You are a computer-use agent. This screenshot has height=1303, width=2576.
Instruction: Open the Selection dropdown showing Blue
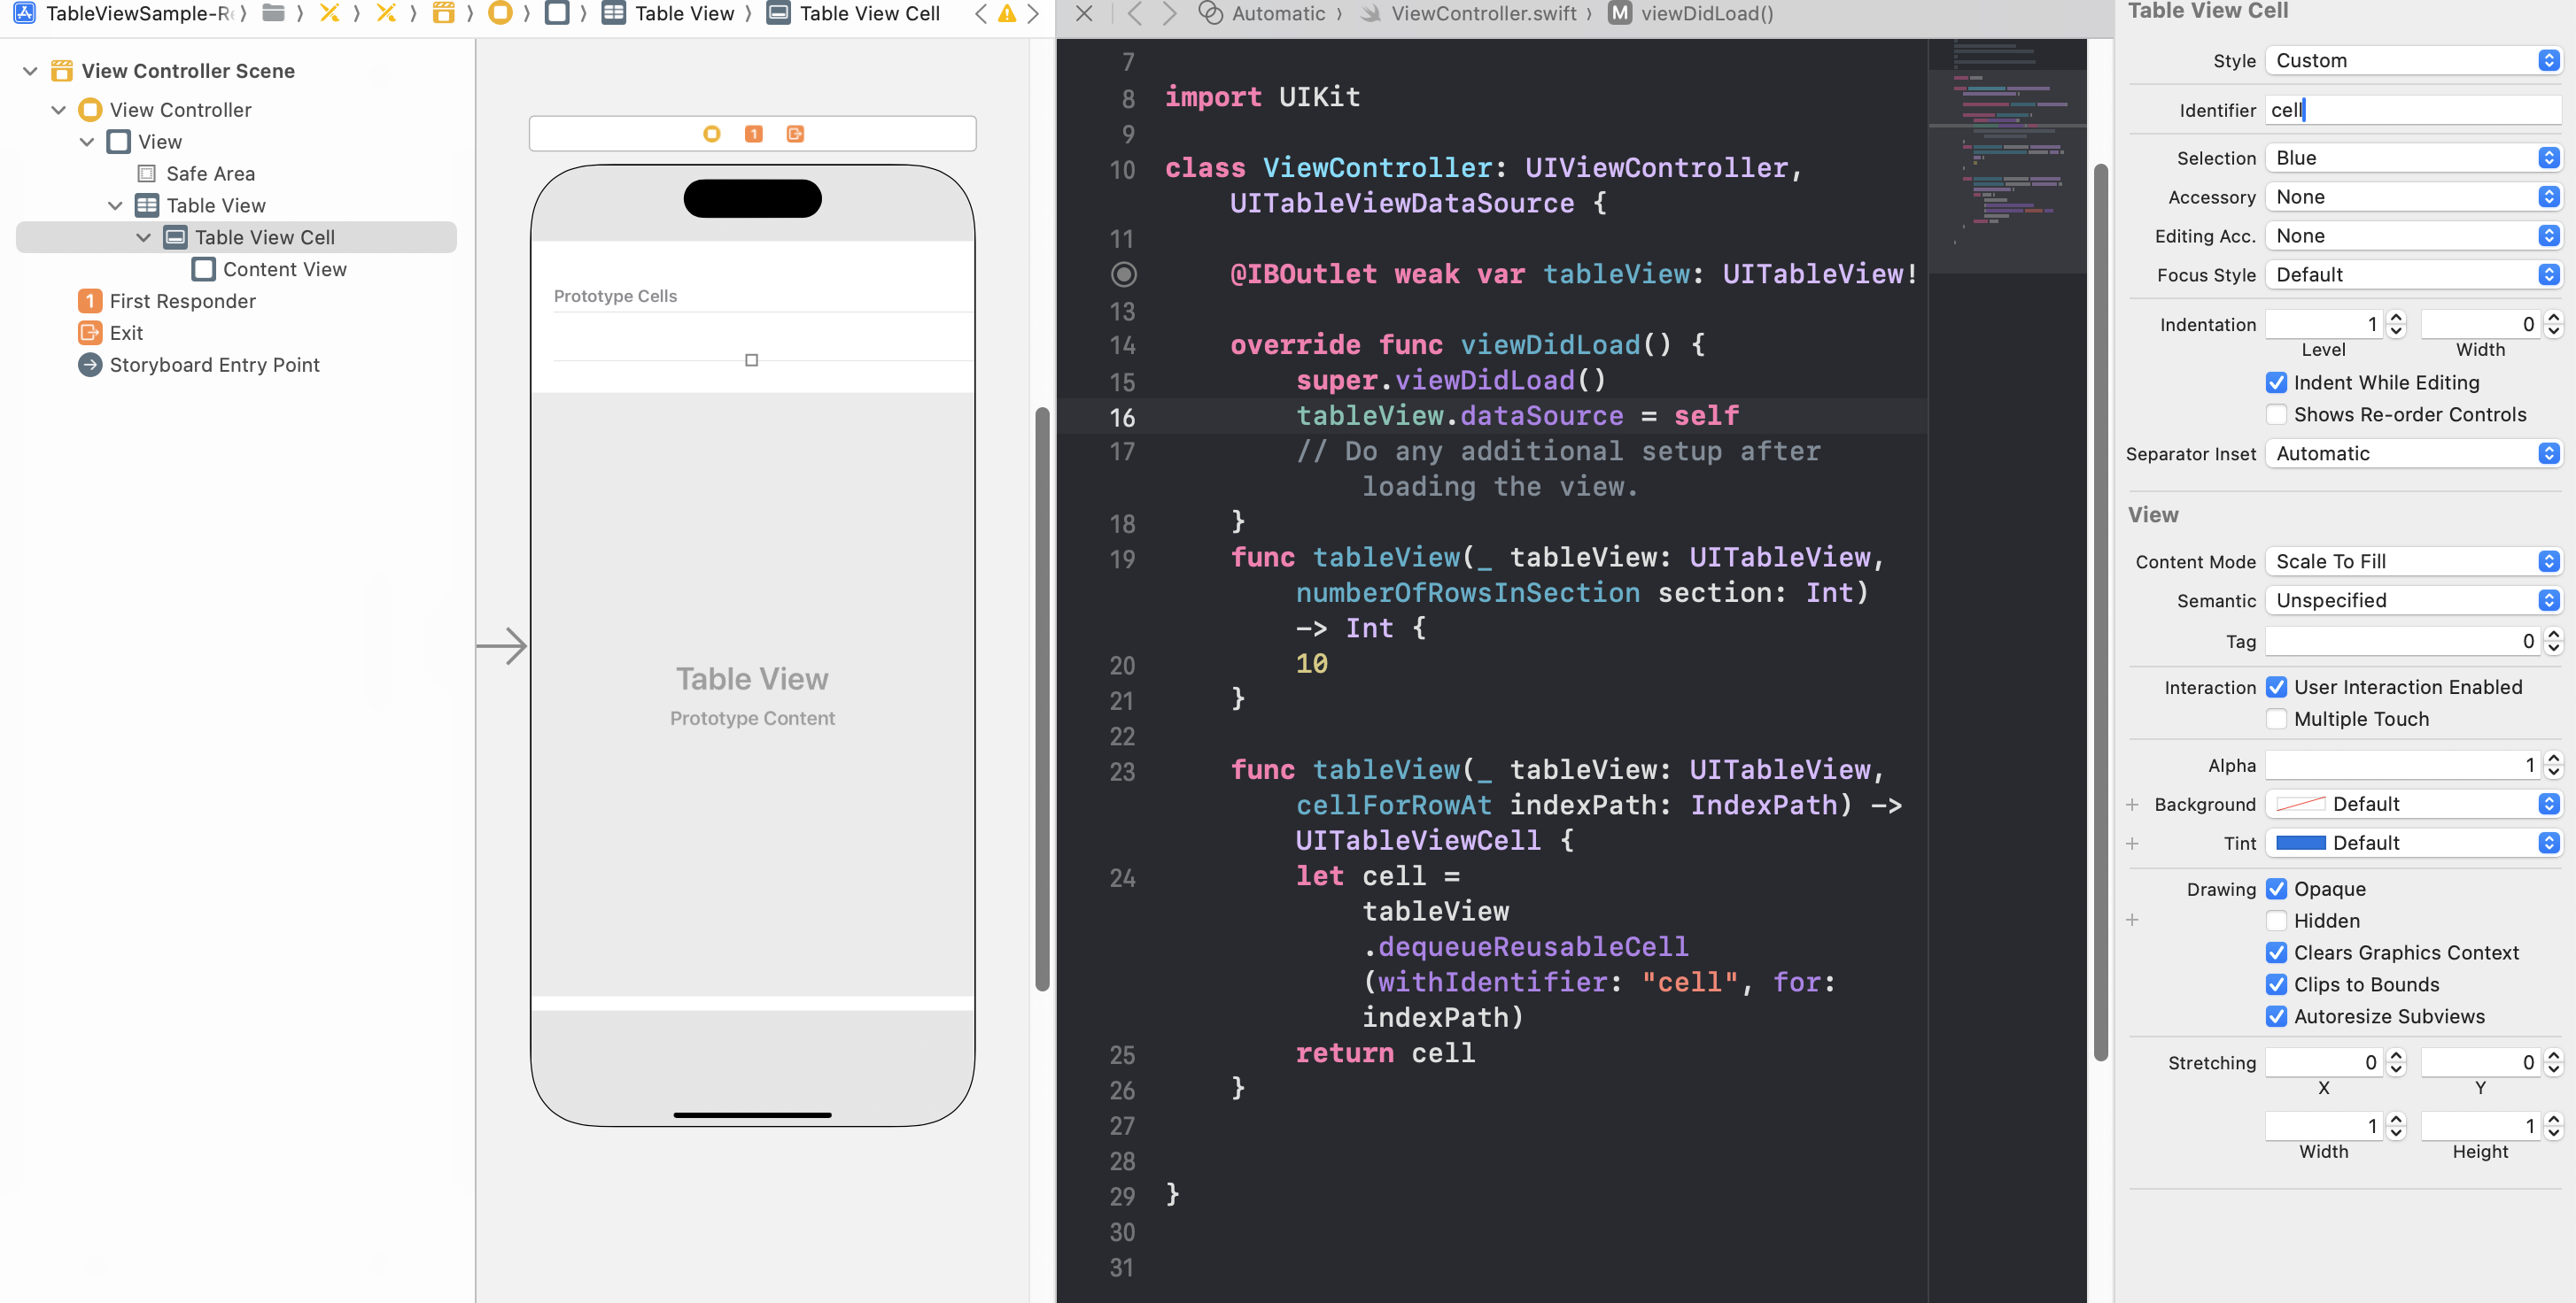(2412, 158)
